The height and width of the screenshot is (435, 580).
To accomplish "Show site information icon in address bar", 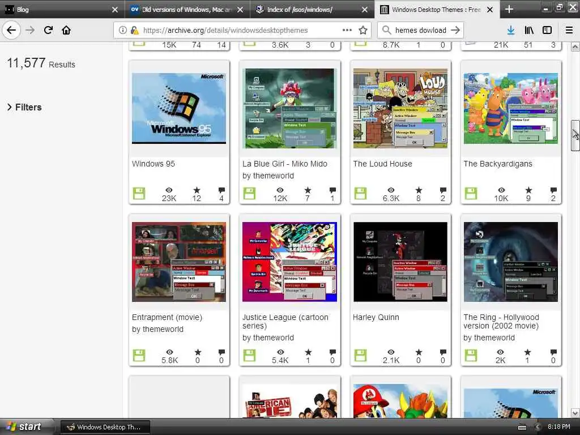I will [122, 31].
